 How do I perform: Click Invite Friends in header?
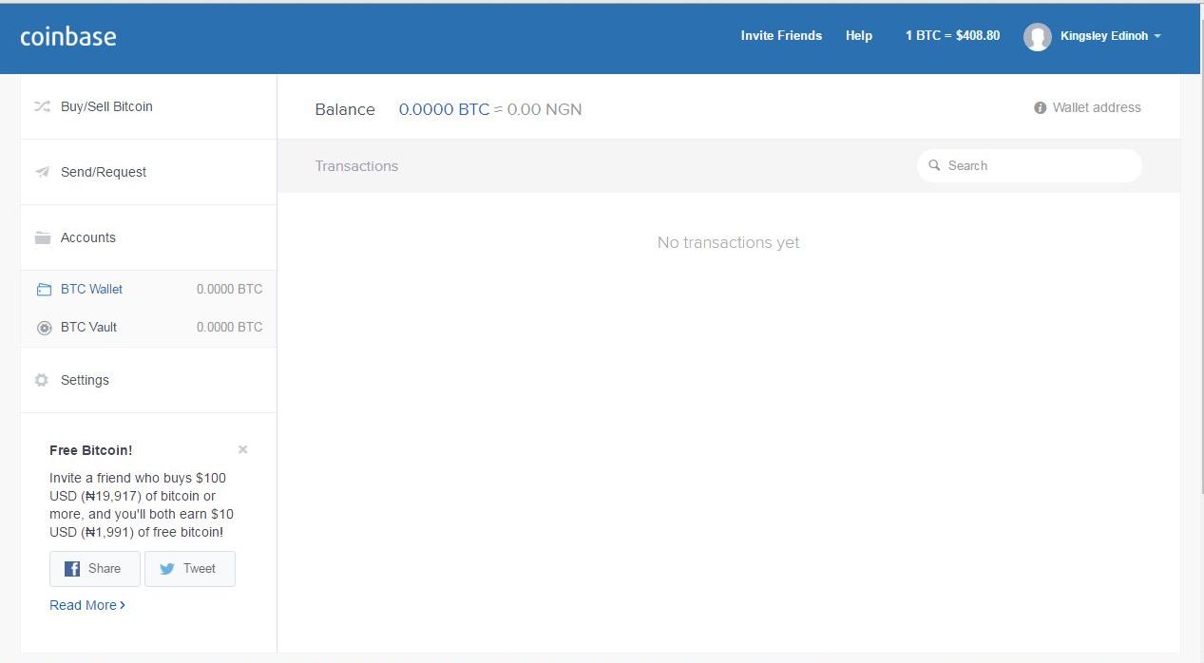coord(781,35)
